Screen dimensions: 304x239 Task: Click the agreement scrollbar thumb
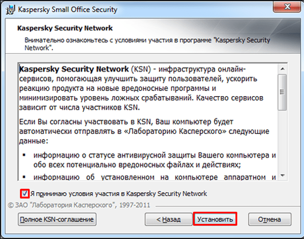click(x=282, y=91)
